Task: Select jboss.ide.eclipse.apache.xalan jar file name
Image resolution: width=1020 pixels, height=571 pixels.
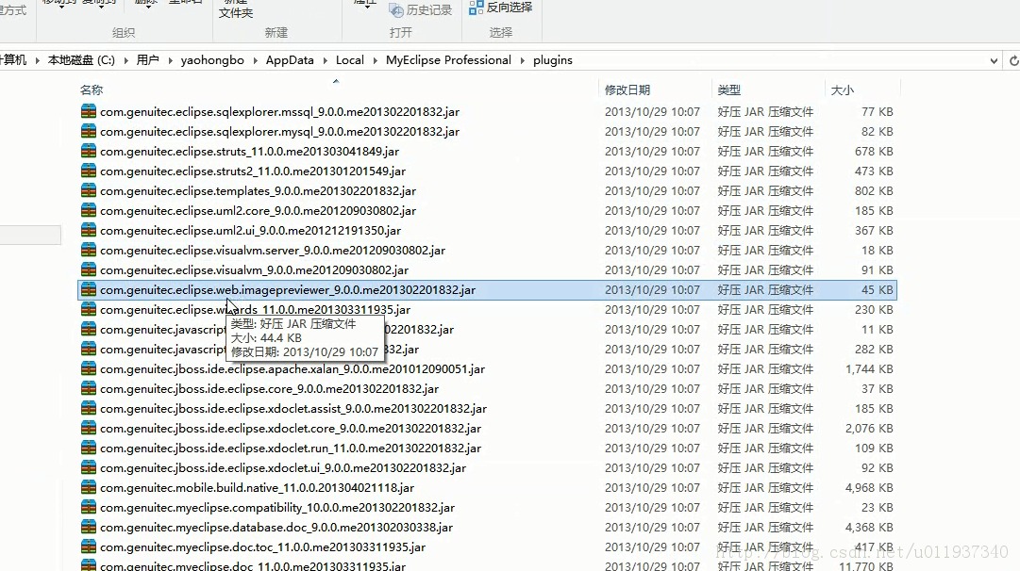Action: point(293,369)
